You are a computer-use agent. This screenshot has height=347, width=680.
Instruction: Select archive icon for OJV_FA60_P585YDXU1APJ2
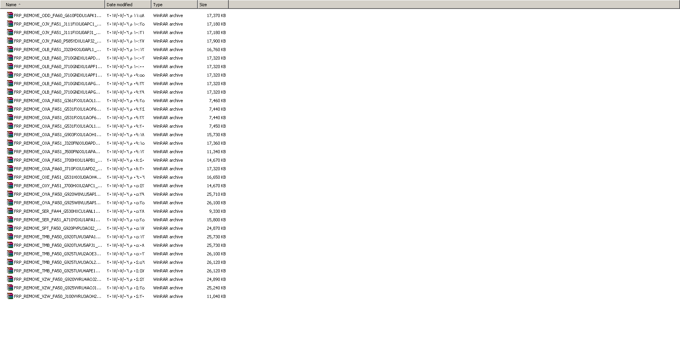click(x=10, y=41)
